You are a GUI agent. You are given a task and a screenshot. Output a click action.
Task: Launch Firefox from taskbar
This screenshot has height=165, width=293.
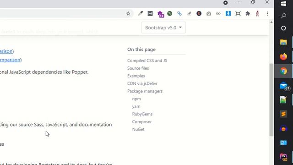point(283,56)
